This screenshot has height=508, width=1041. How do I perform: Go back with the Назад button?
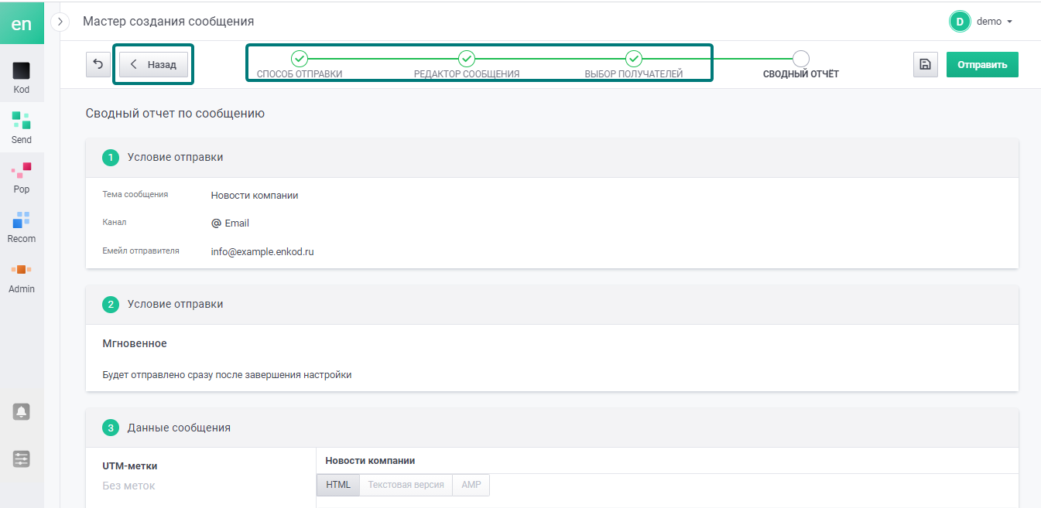coord(153,65)
